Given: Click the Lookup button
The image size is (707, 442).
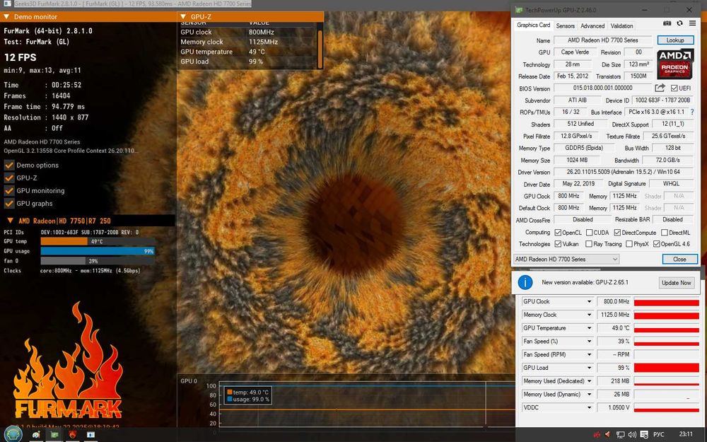Looking at the screenshot, I should point(675,40).
